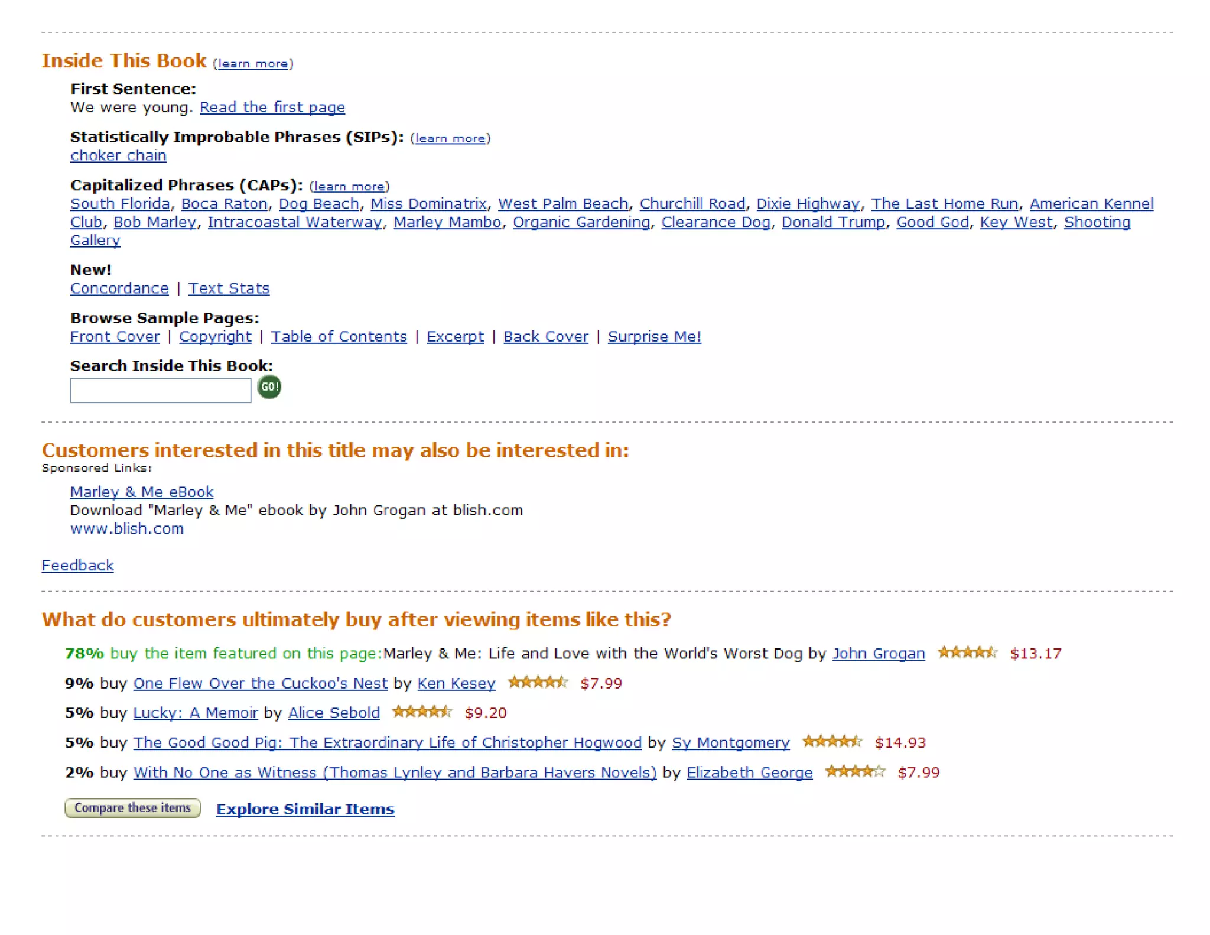The width and height of the screenshot is (1210, 935).
Task: Open the choker chain phrase link
Action: tap(118, 155)
